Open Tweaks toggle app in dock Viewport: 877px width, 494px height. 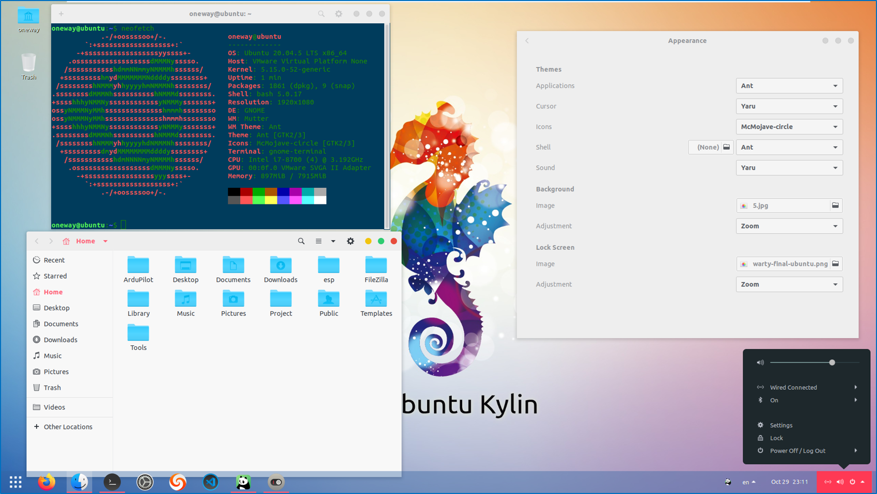[x=276, y=482]
